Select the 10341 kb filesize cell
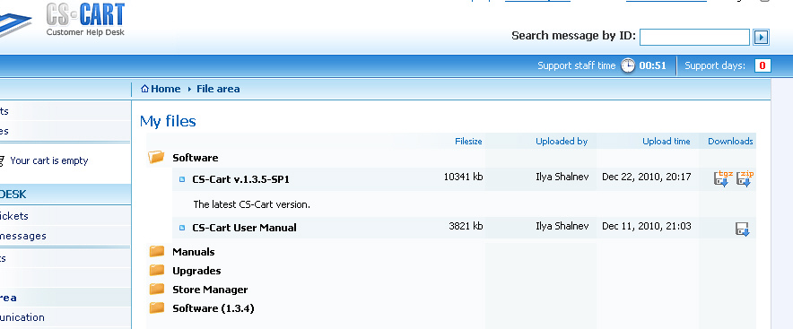The height and width of the screenshot is (329, 793). [x=463, y=177]
